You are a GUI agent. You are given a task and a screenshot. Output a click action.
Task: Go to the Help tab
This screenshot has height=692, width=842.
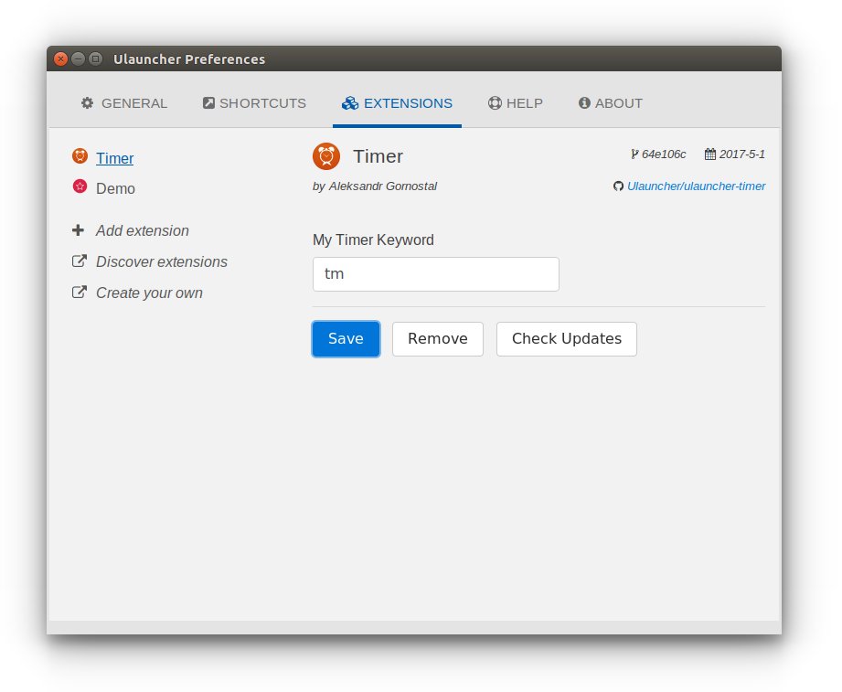515,103
